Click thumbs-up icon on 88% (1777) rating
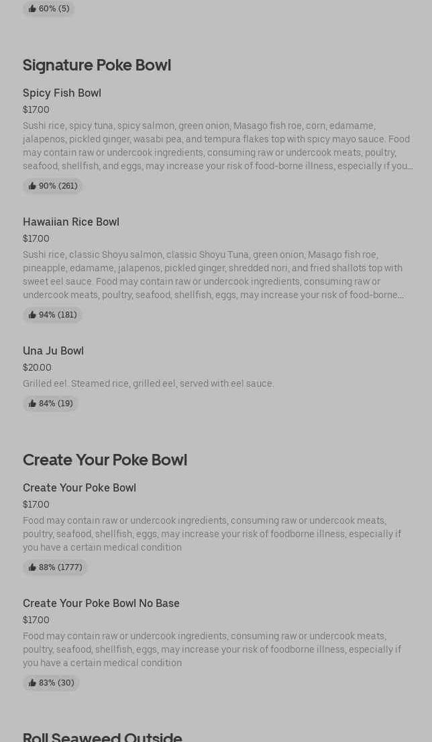 click(32, 567)
